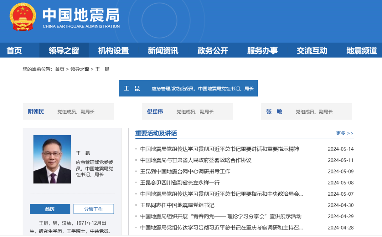Open article about 青春向党 理论学习分享会
The width and height of the screenshot is (382, 237).
click(x=221, y=216)
